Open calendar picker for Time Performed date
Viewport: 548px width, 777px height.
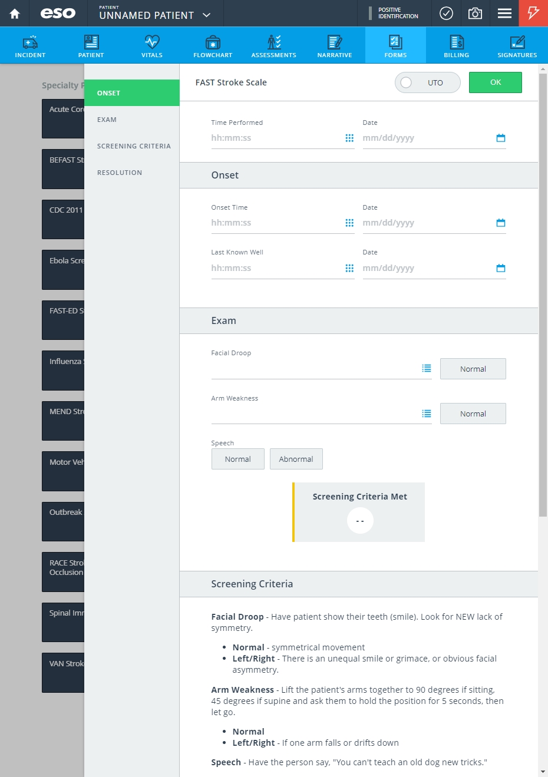pyautogui.click(x=501, y=138)
